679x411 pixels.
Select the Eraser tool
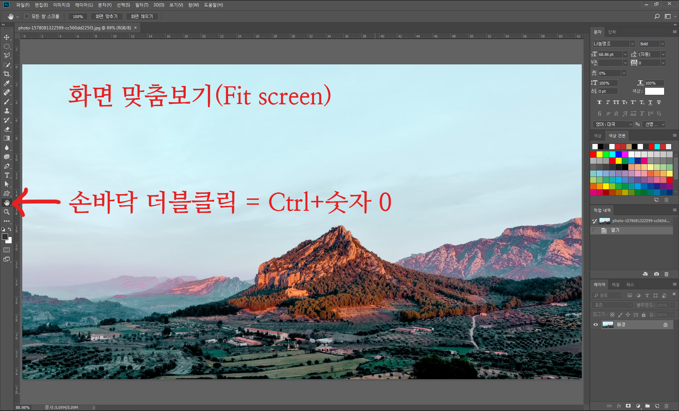pos(7,129)
